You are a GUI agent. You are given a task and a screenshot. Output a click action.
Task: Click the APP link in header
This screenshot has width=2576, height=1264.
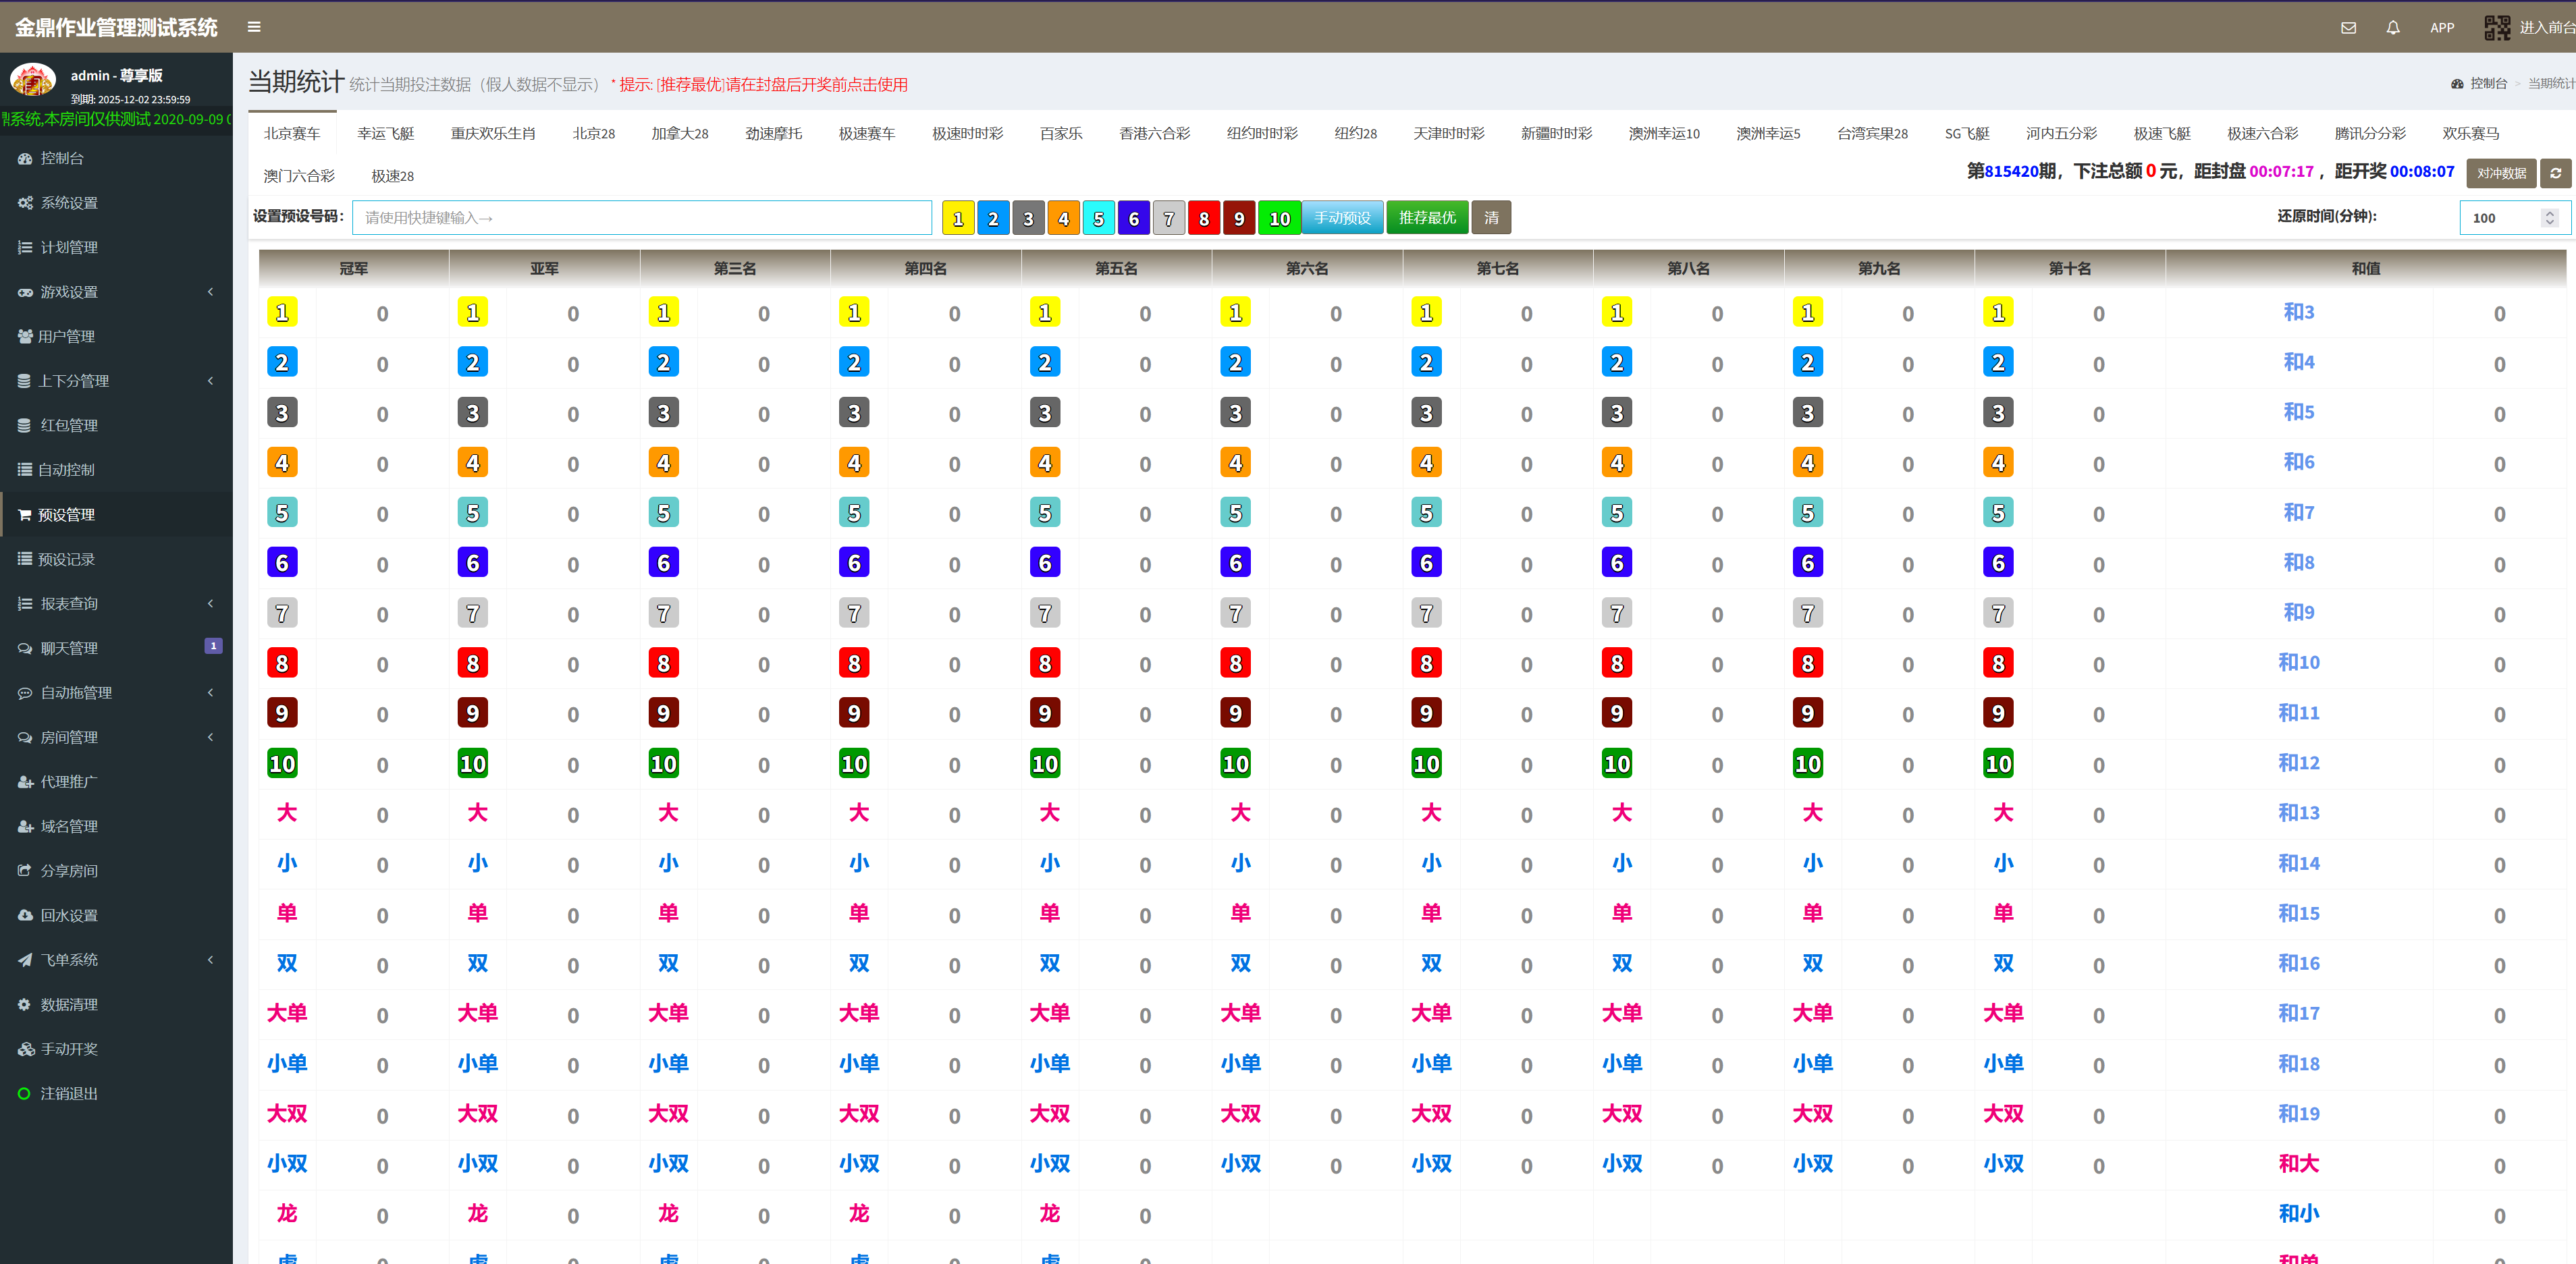(x=2442, y=28)
